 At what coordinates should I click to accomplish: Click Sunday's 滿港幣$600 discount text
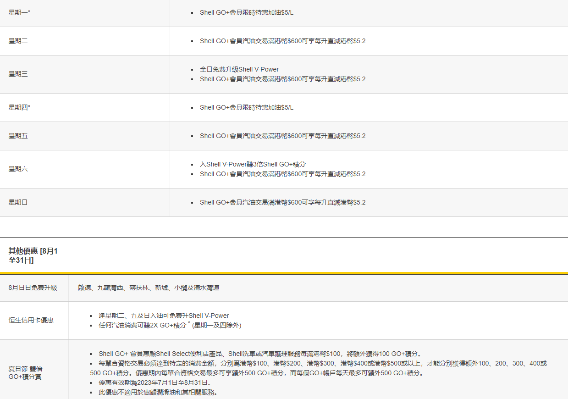pyautogui.click(x=282, y=202)
